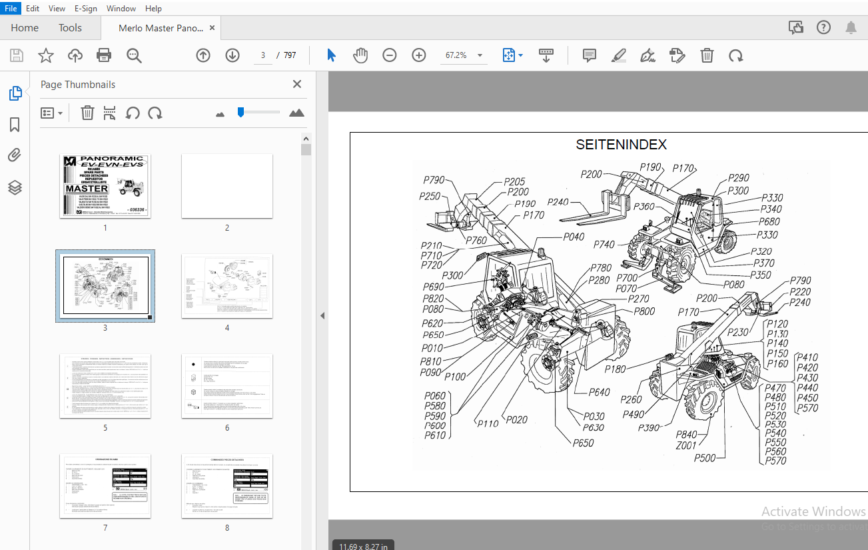Add a comment with the speech bubble icon
The width and height of the screenshot is (868, 550).
pos(590,55)
